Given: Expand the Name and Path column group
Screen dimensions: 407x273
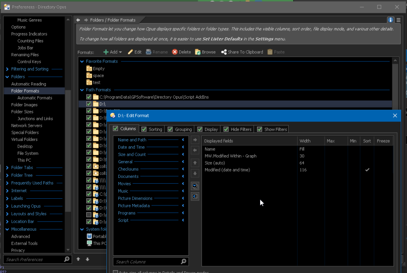Looking at the screenshot, I should [183, 140].
